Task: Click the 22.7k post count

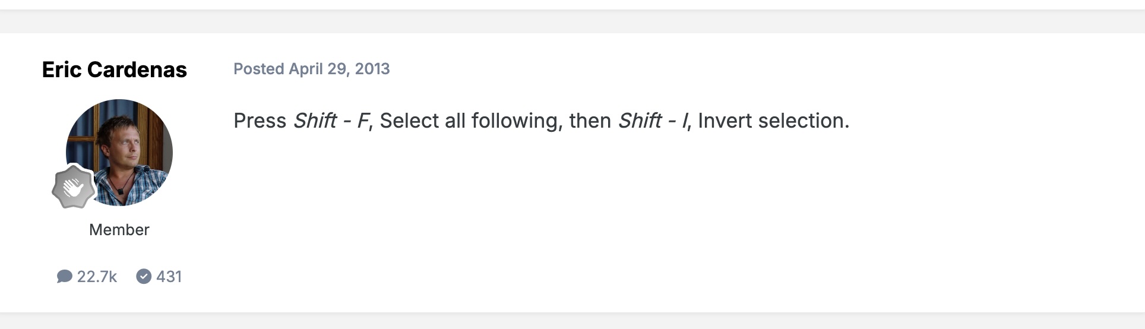Action: pos(97,276)
